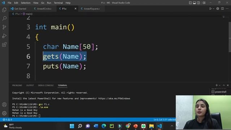Open the Help menu

[68, 3]
